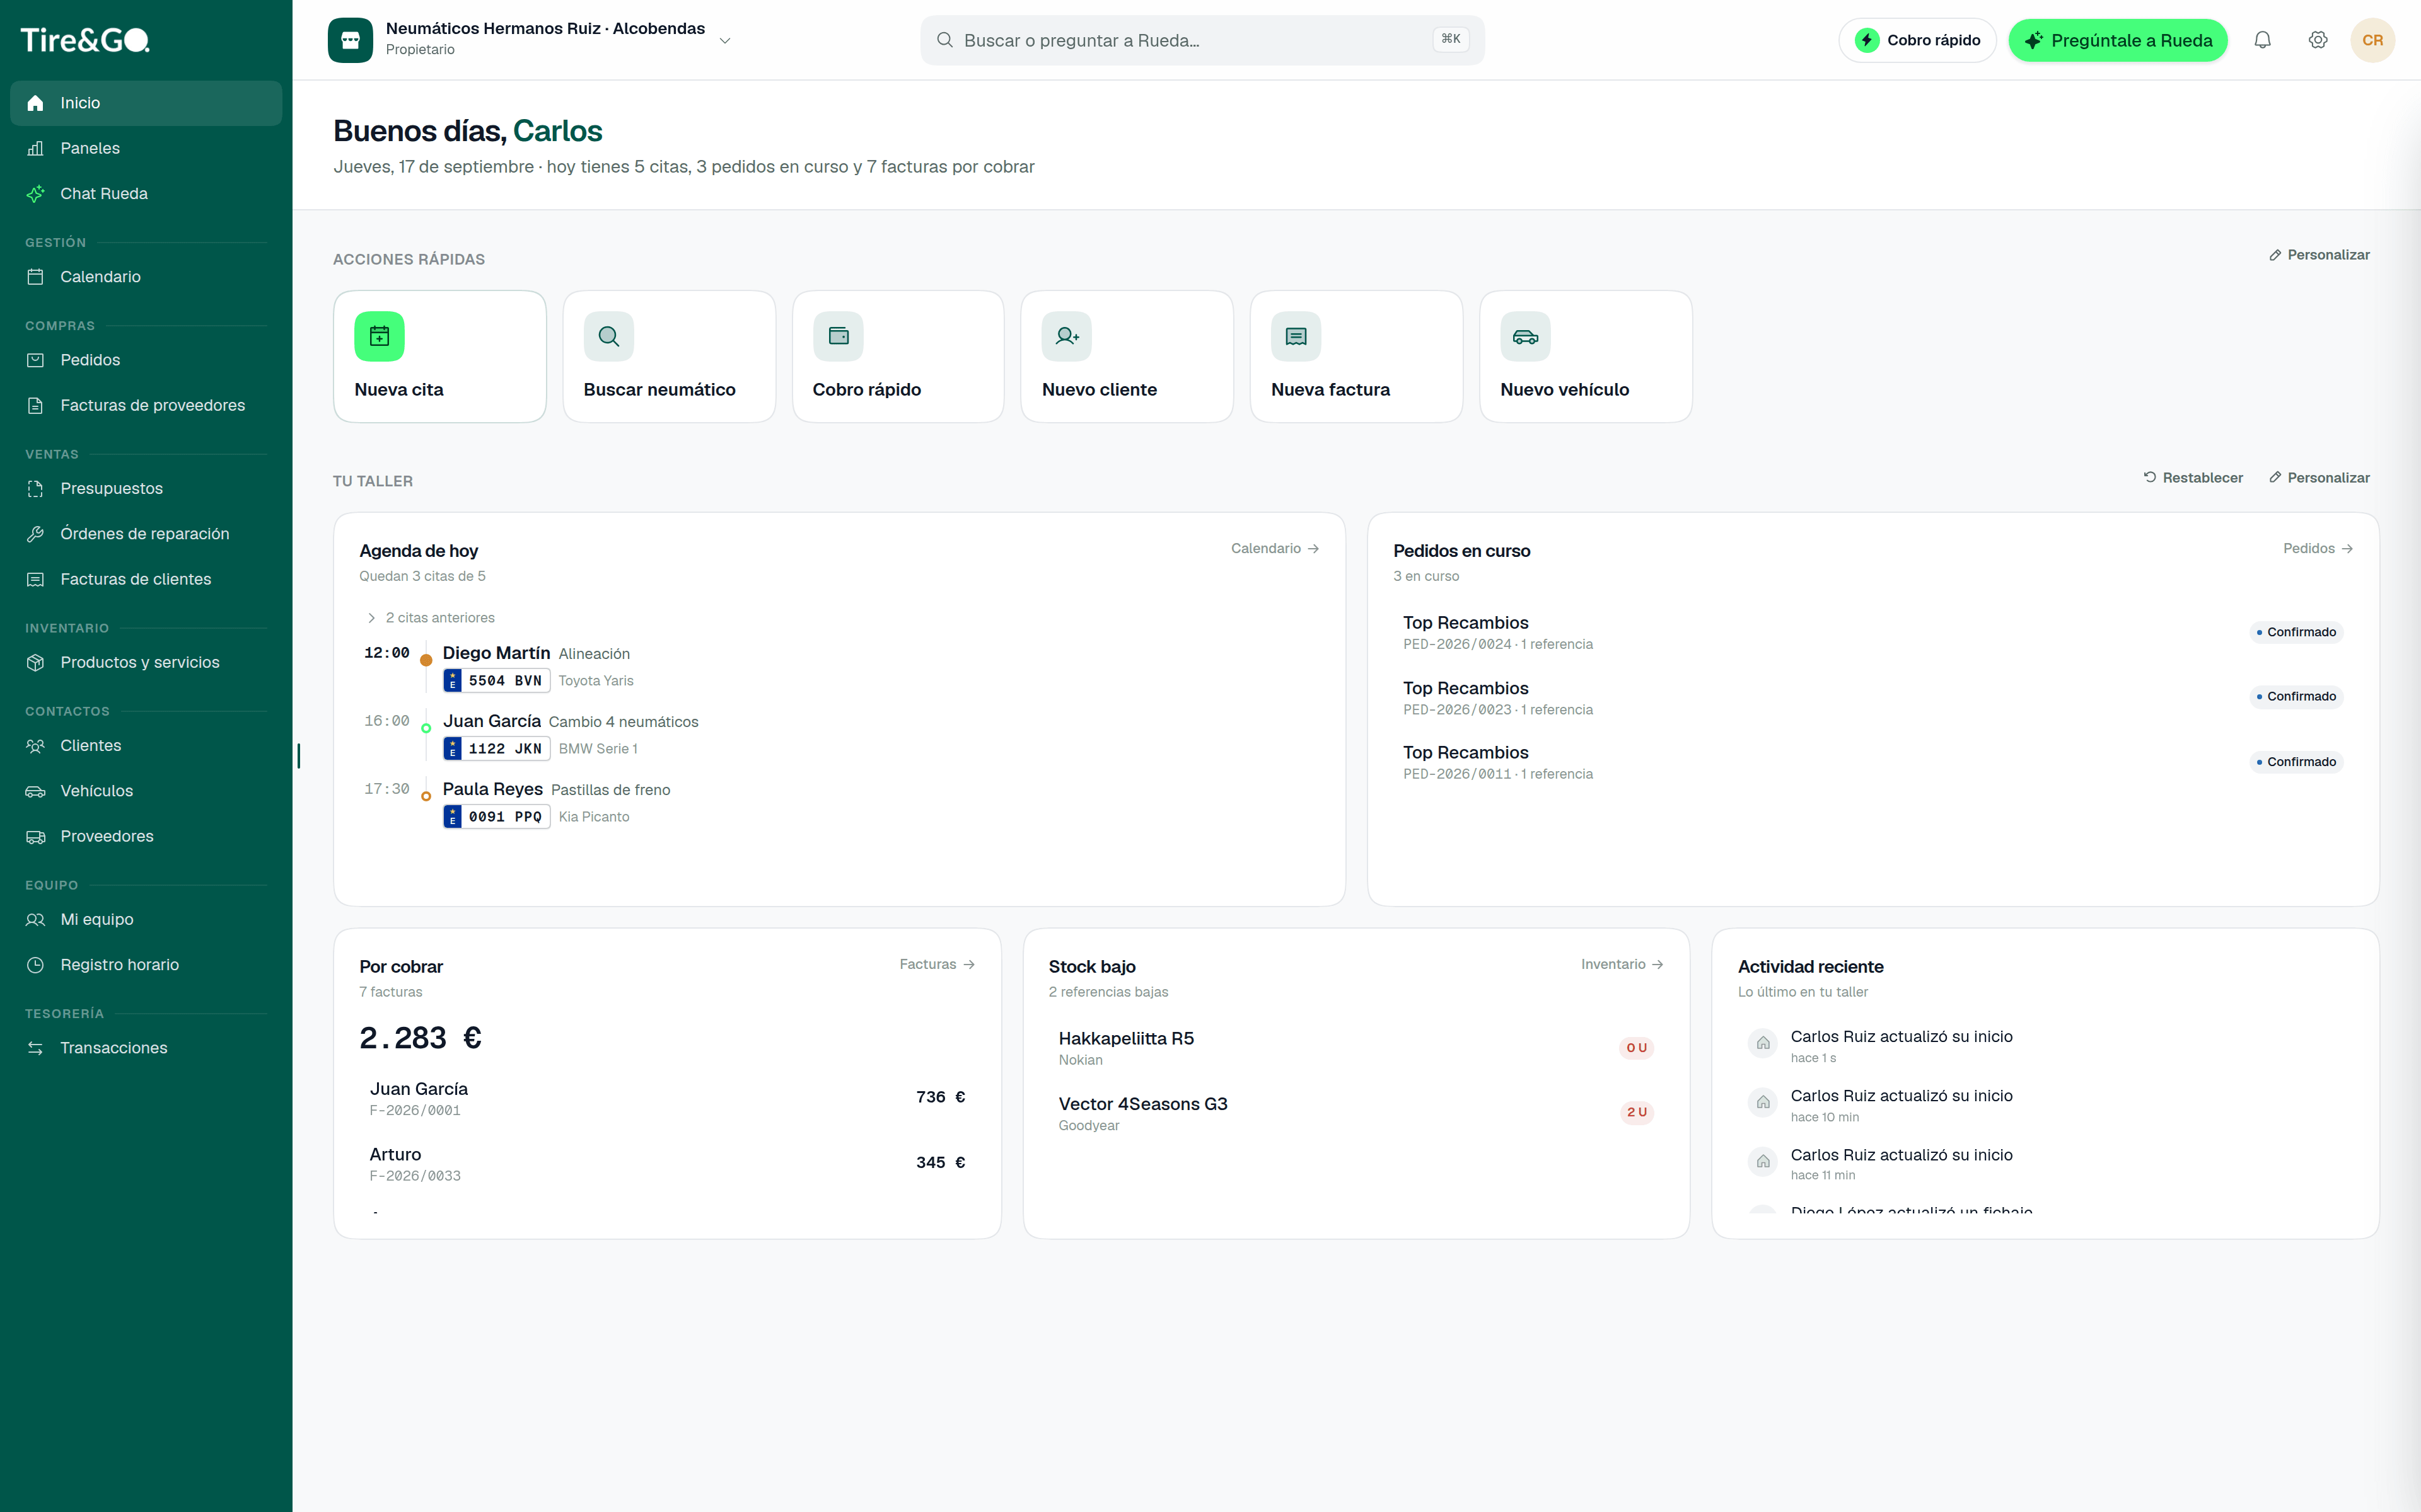Click the 2.283 € total amount
Screen dimensions: 2421x1512
point(420,1038)
